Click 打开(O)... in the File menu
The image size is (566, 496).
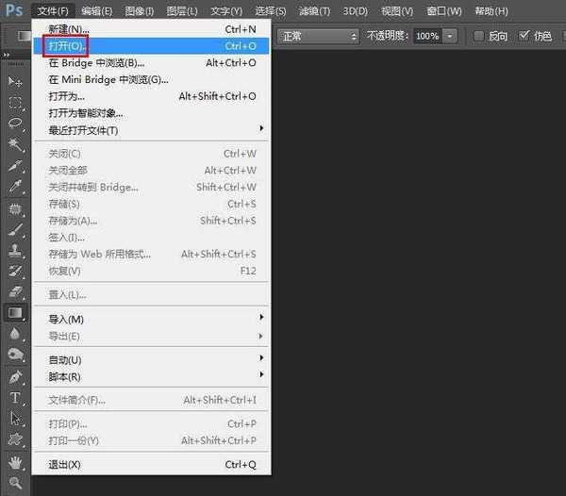[67, 45]
